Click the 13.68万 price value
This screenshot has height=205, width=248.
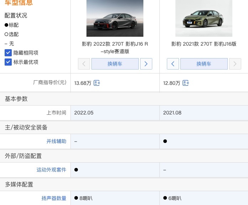click(83, 83)
